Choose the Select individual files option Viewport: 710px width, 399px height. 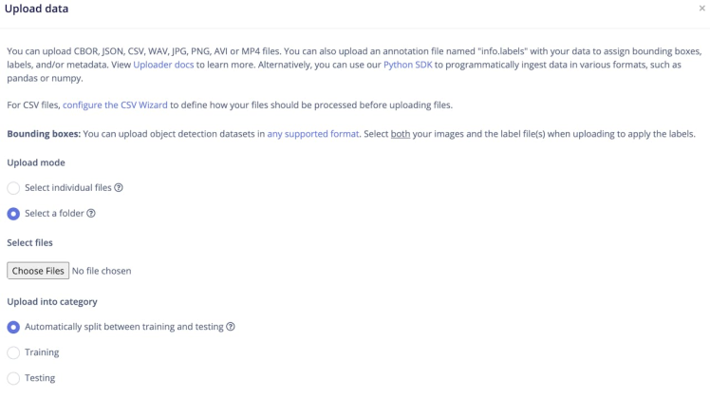[13, 188]
